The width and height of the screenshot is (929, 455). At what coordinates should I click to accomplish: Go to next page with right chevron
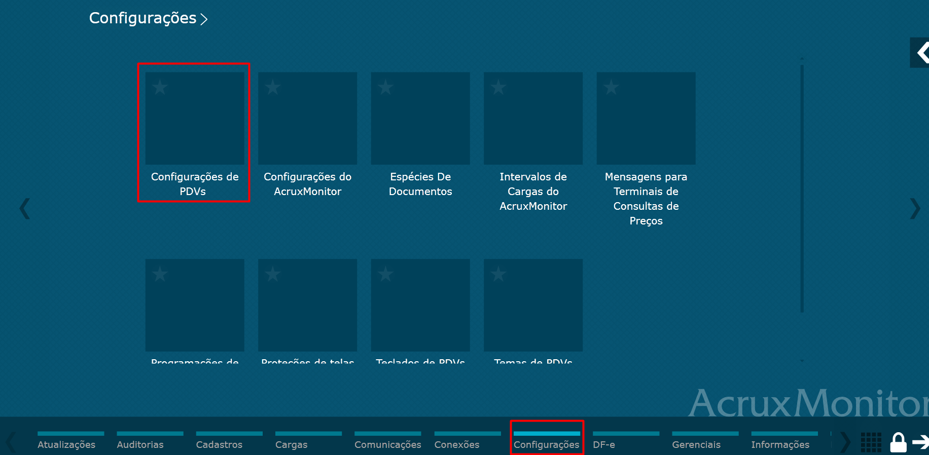[915, 208]
